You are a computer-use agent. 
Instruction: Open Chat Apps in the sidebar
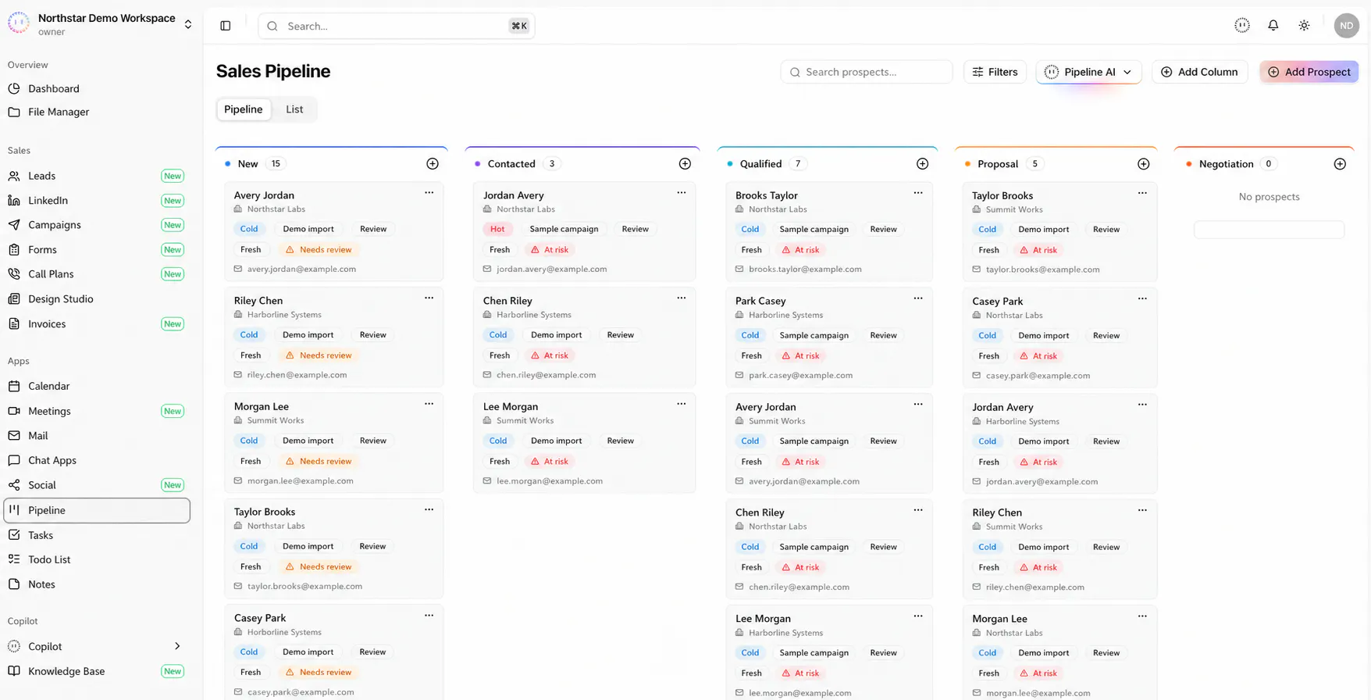coord(97,460)
